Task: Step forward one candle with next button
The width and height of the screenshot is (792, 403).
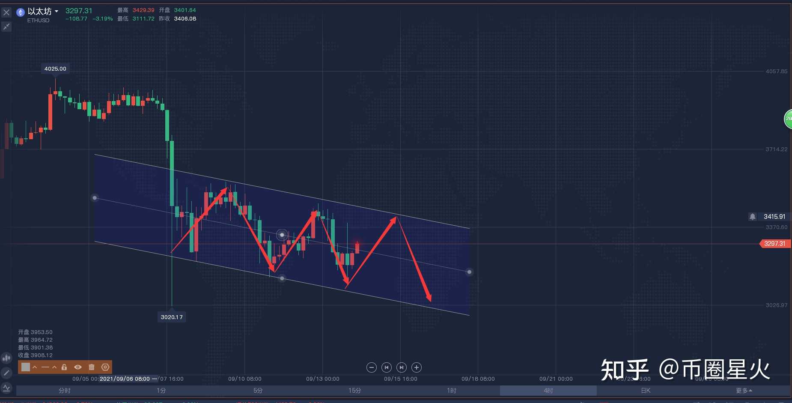Action: (402, 367)
